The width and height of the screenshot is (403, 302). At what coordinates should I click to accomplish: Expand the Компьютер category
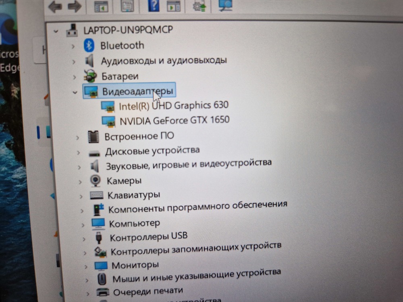(x=83, y=225)
